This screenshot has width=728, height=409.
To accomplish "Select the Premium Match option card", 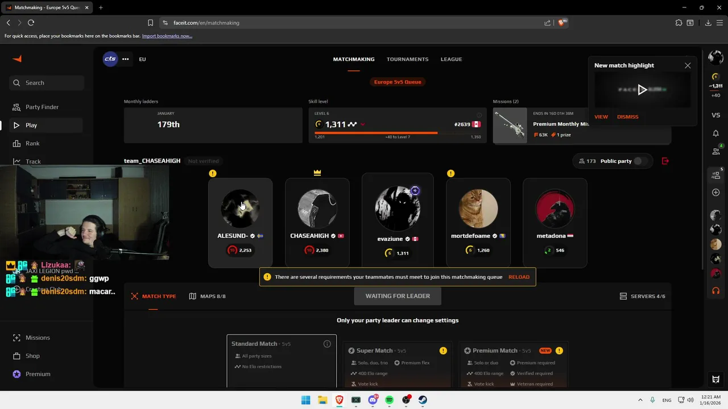I will (514, 365).
